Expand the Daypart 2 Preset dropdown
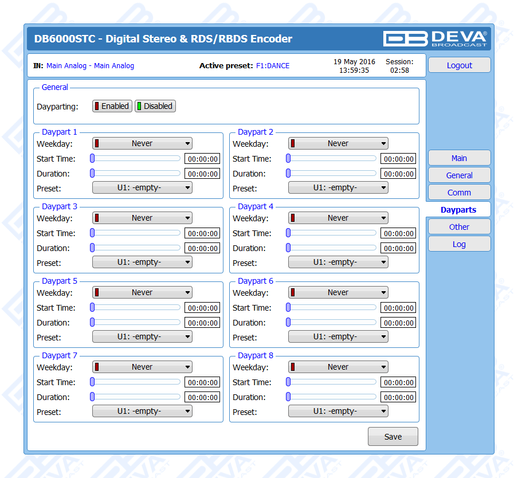Screen dimensions: 518x478 [x=338, y=188]
